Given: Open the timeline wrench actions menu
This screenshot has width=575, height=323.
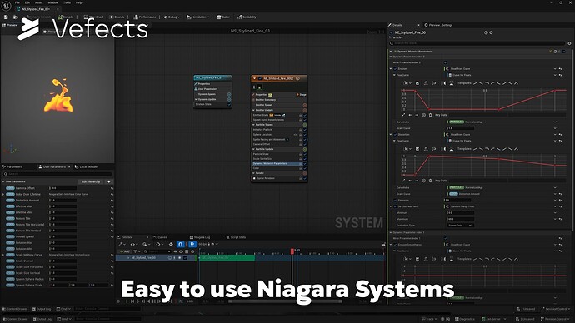Looking at the screenshot, I should tap(122, 244).
